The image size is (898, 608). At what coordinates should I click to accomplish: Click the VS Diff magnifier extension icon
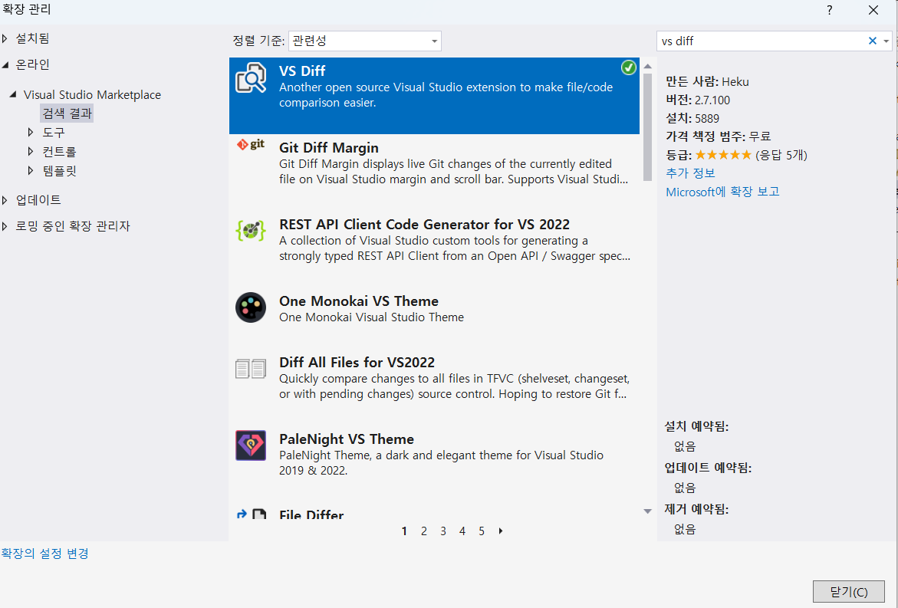click(x=251, y=78)
